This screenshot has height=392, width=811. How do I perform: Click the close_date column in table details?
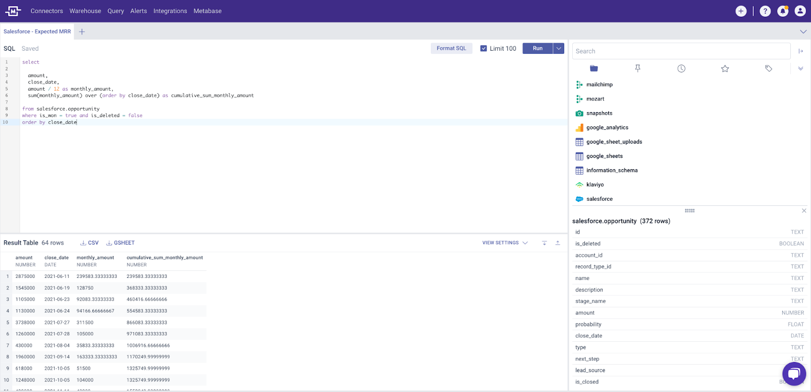coord(689,336)
